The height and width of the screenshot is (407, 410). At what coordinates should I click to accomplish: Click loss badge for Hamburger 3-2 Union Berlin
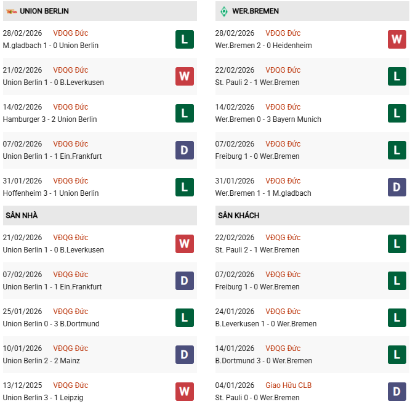[x=185, y=113]
